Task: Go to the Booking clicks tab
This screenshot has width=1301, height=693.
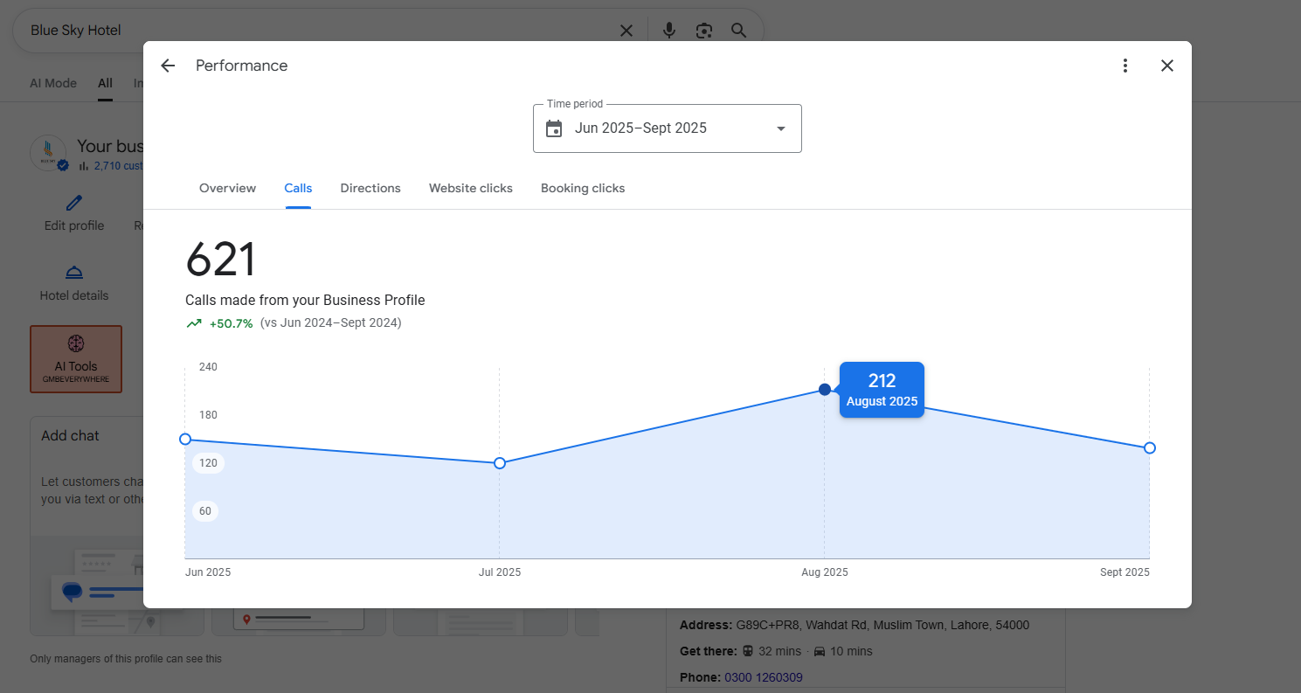Action: (583, 188)
